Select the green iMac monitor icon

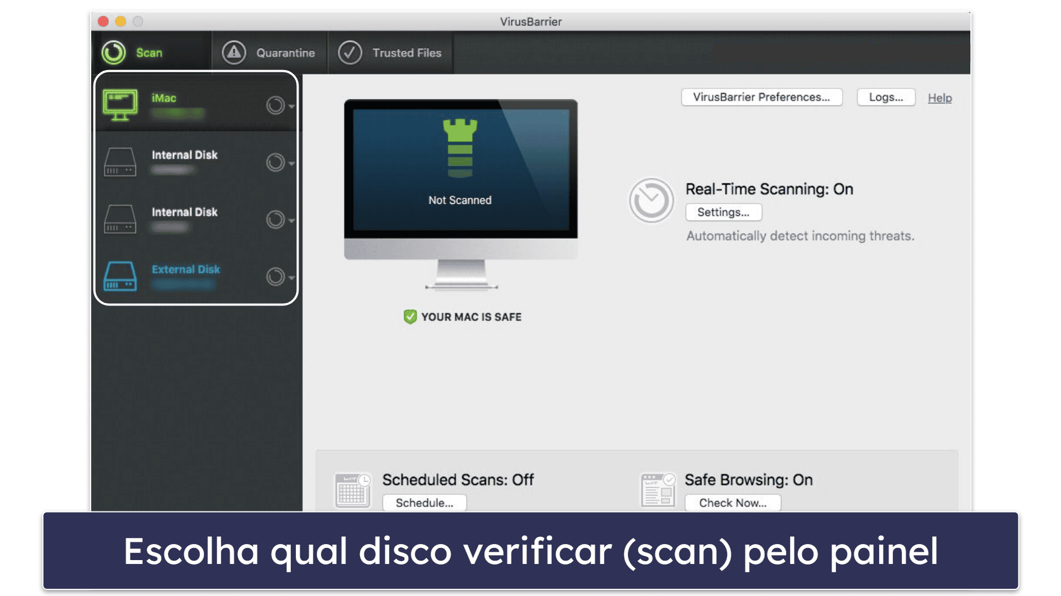[120, 105]
